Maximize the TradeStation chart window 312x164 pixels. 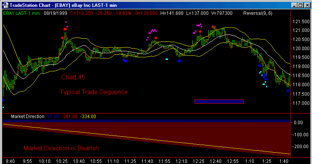point(301,5)
